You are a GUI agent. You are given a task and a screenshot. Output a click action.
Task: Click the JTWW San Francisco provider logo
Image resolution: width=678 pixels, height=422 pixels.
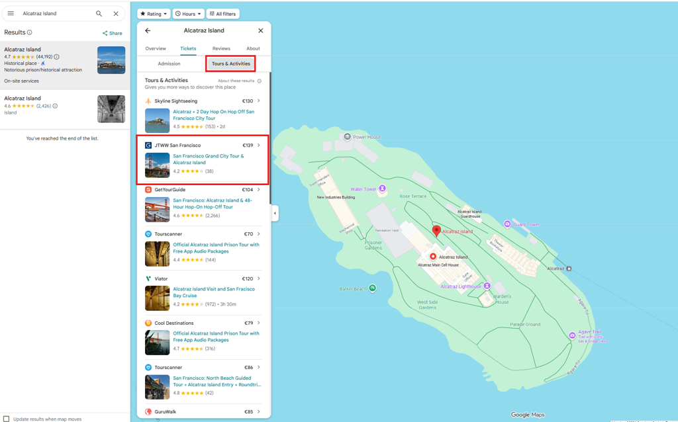(148, 145)
